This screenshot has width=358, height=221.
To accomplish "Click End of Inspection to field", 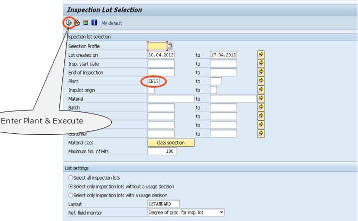I will coord(223,72).
